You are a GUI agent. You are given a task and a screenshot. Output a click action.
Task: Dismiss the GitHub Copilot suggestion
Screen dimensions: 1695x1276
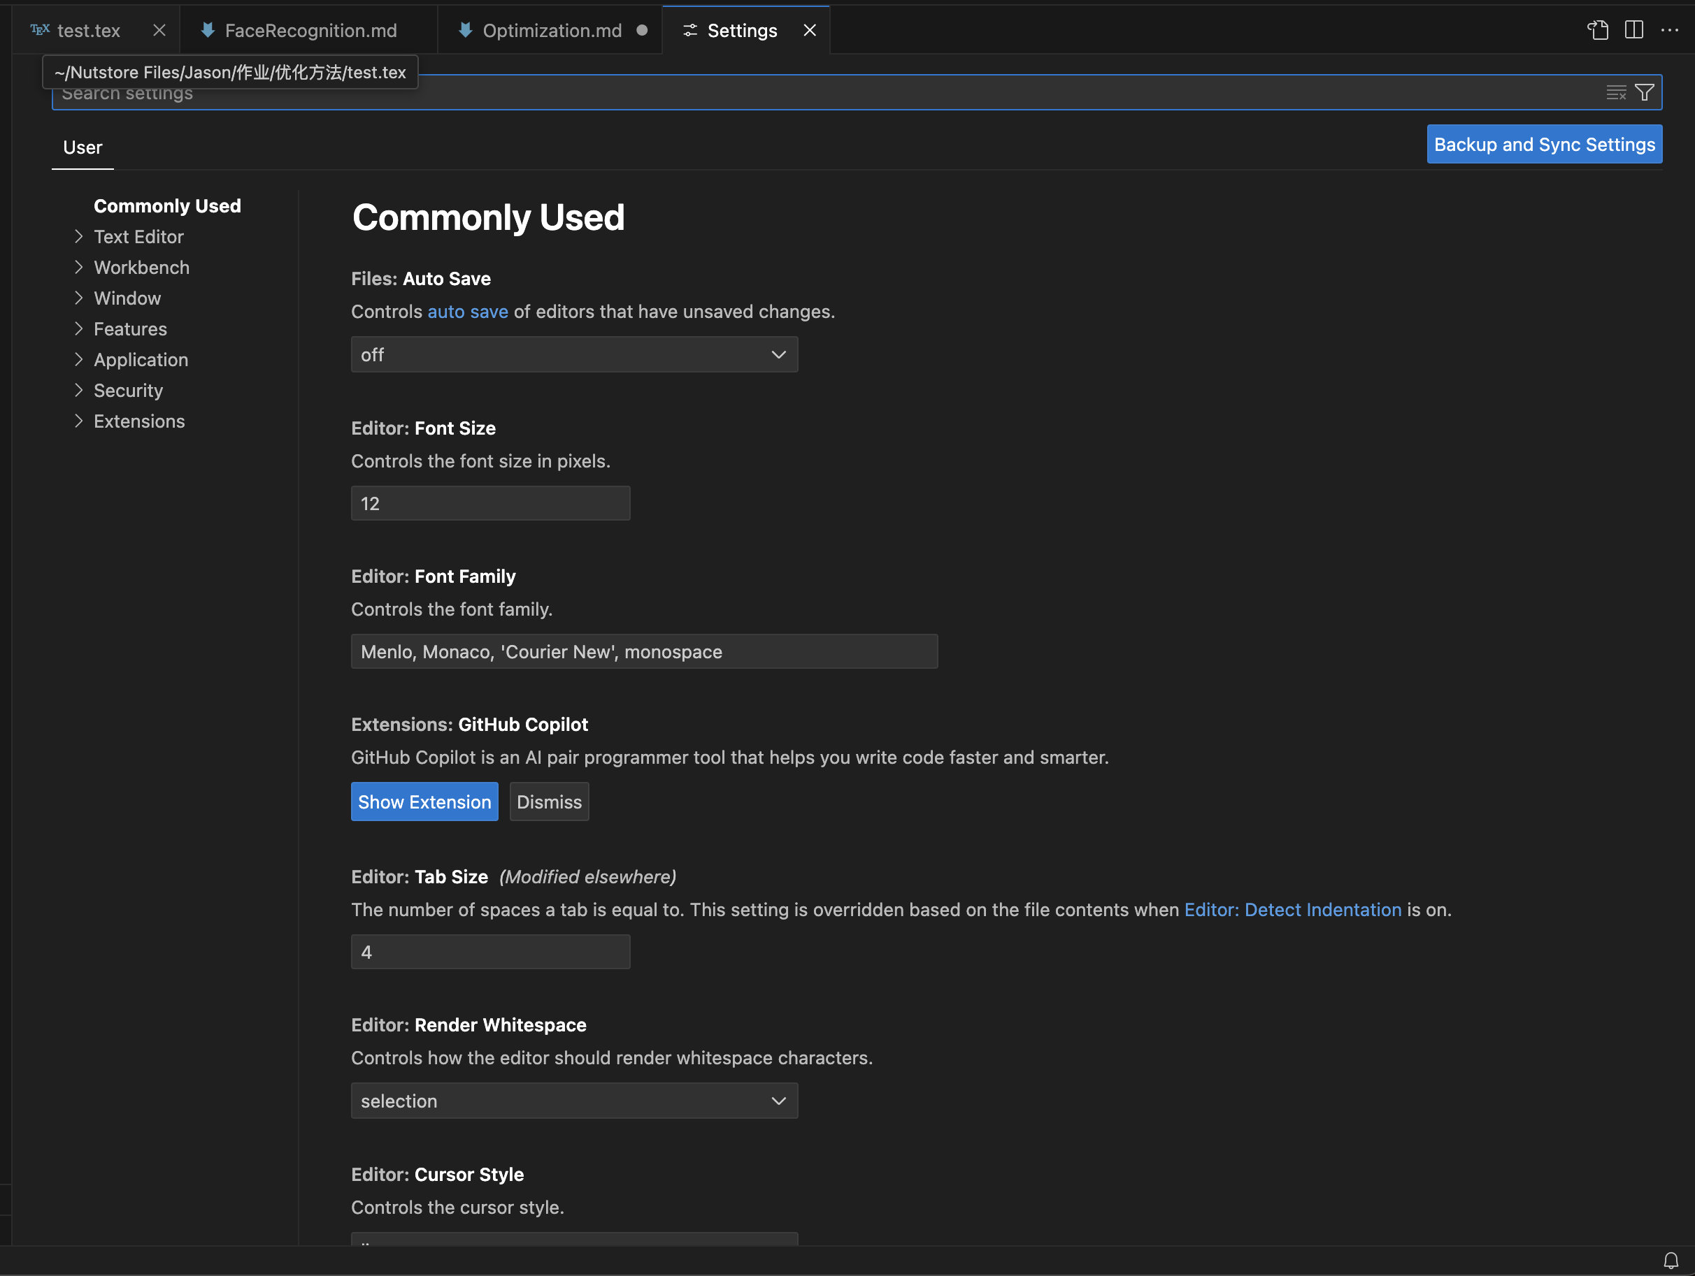click(x=549, y=802)
